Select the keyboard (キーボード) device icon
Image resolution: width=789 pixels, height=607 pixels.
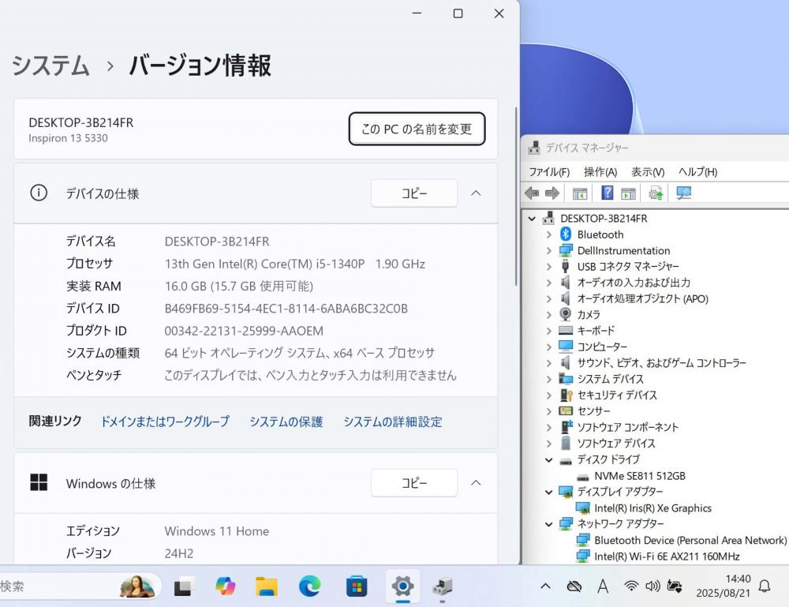(566, 331)
